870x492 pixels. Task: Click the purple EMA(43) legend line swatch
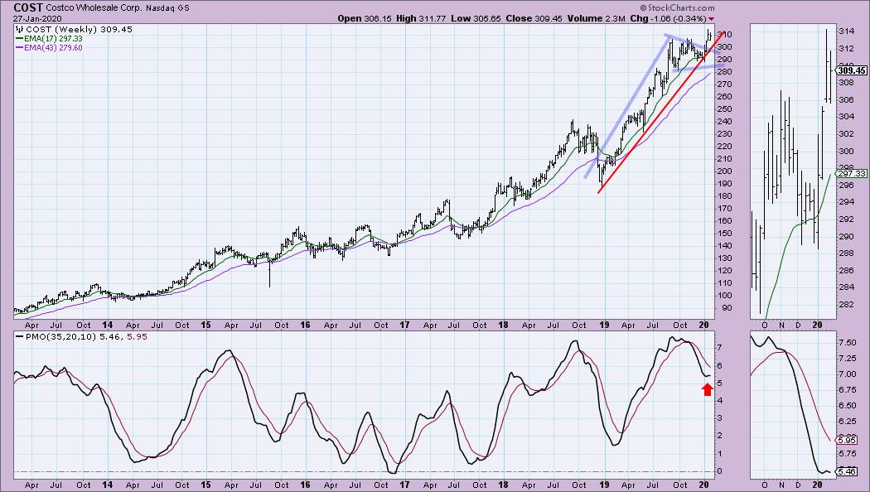pos(19,48)
